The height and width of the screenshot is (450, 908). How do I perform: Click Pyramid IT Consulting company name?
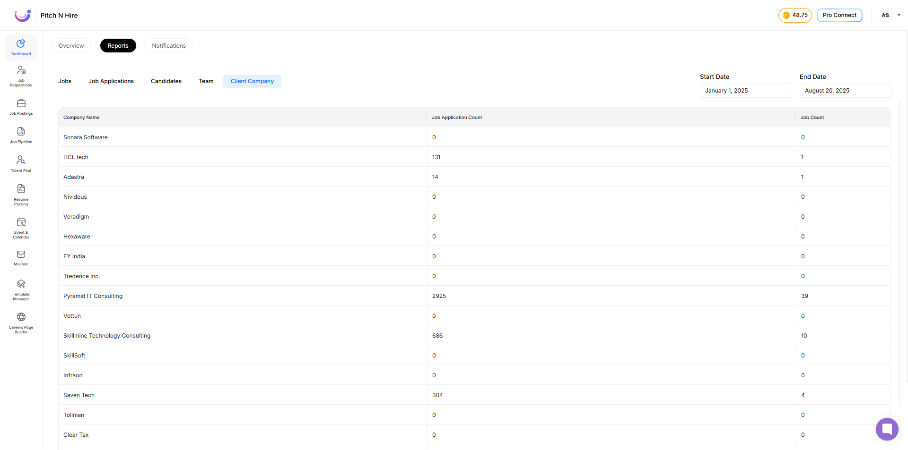click(x=93, y=296)
